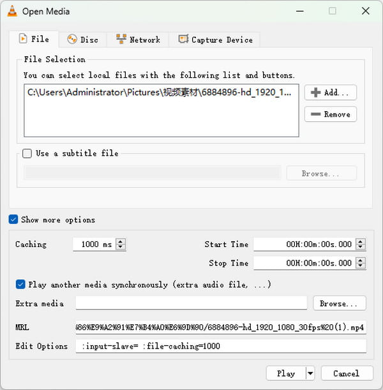Screen dimensions: 383x390
Task: Decrease Start Time with down arrow
Action: pos(361,247)
